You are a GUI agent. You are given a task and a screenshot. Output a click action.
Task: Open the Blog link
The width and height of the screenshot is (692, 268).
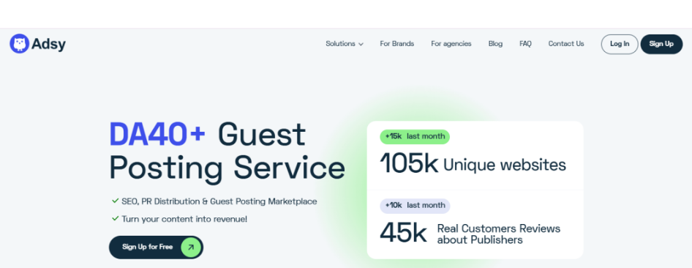[495, 44]
